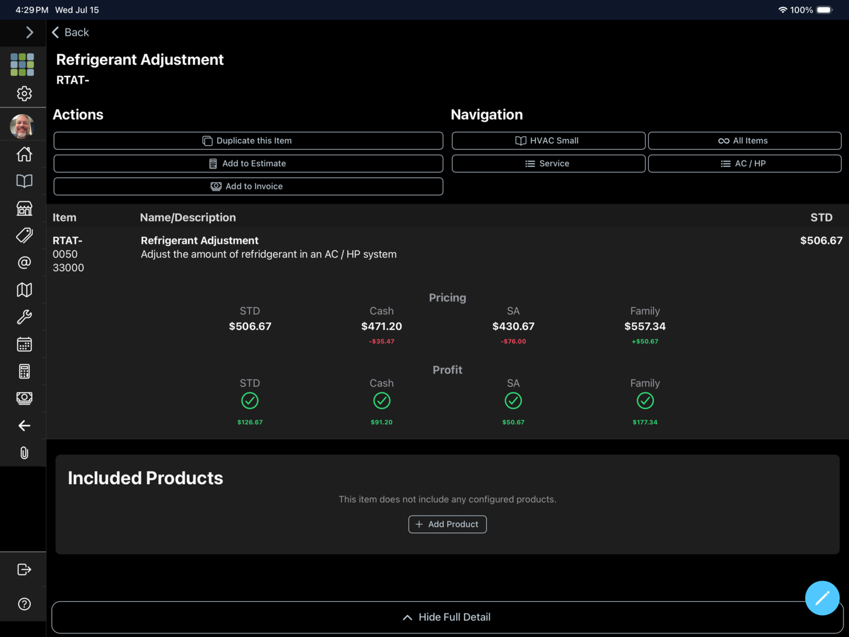Click Duplicate this Item button
The image size is (849, 637).
248,141
